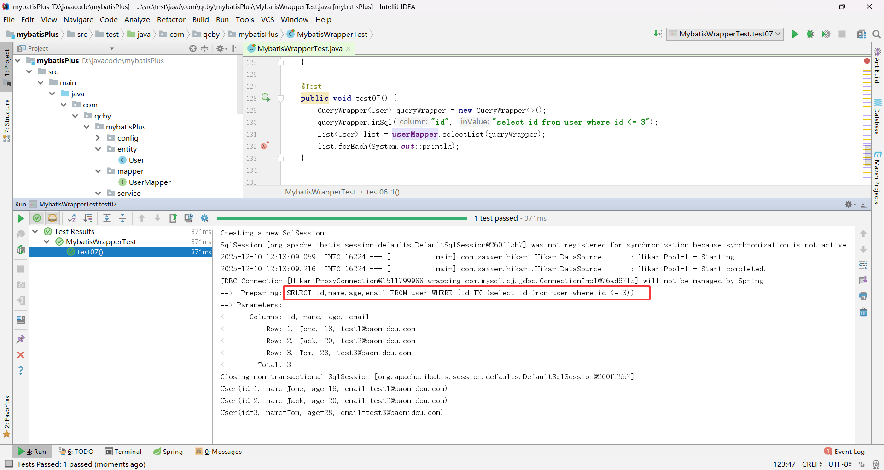Expand all test results
The image size is (884, 470).
107,218
